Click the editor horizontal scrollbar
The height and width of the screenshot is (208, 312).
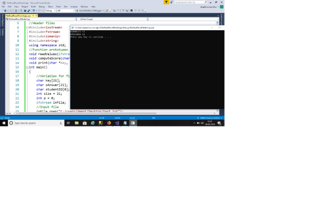tap(115, 113)
